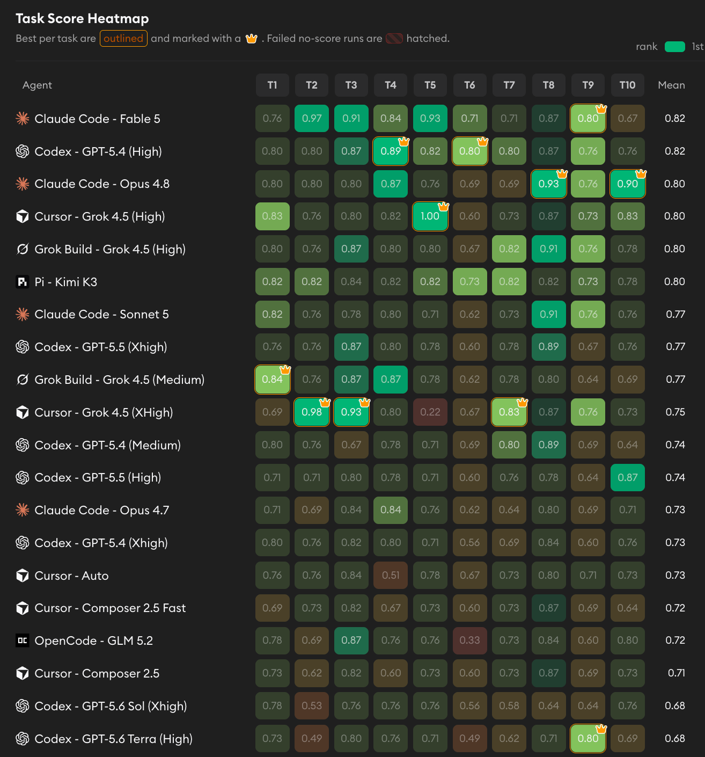Image resolution: width=705 pixels, height=757 pixels.
Task: Click the 1.00 score cell in T5
Action: click(x=430, y=216)
